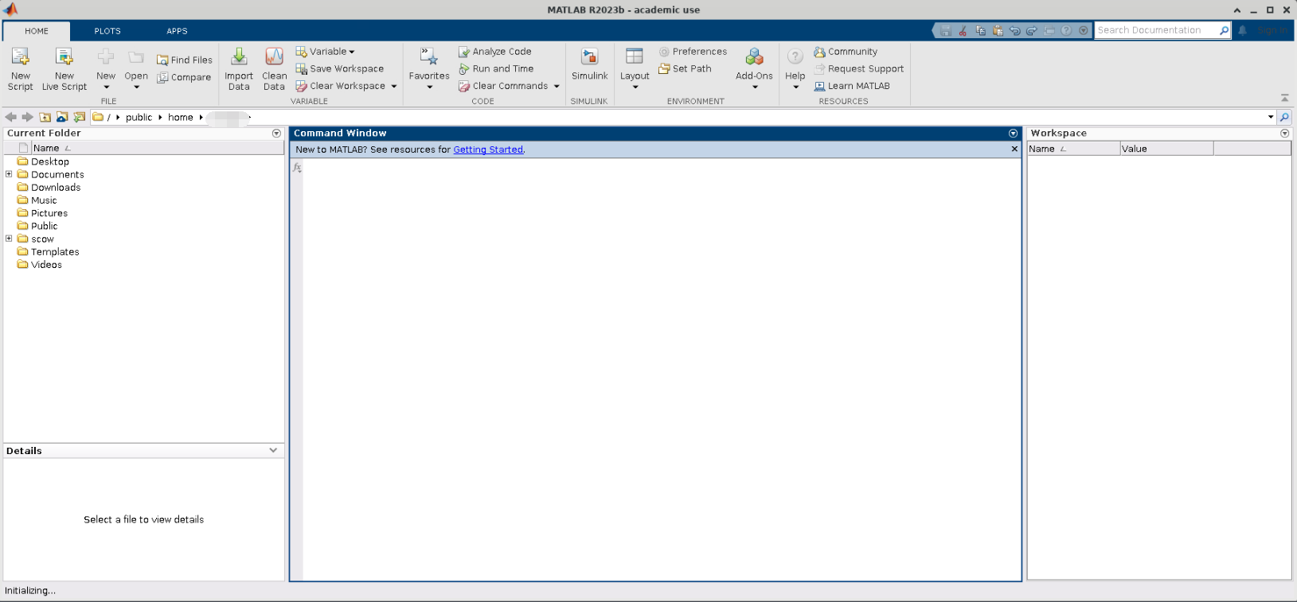
Task: Create a New Live Script
Action: point(64,68)
